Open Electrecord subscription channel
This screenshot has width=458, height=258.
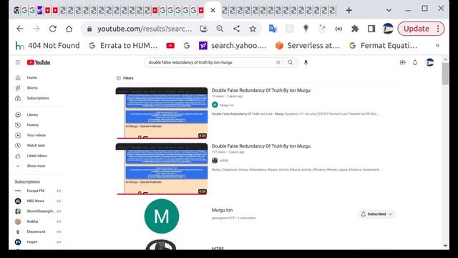36,231
